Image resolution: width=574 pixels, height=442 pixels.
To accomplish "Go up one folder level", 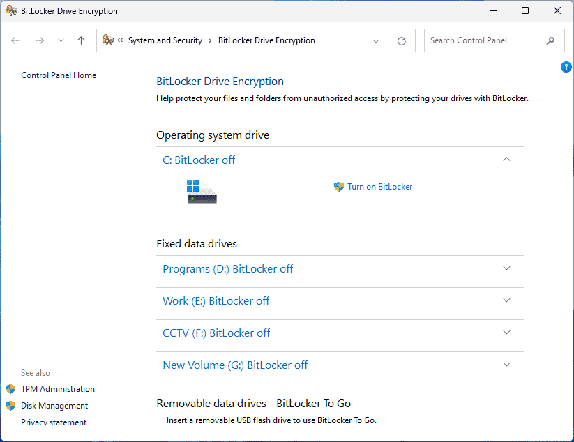I will click(81, 40).
